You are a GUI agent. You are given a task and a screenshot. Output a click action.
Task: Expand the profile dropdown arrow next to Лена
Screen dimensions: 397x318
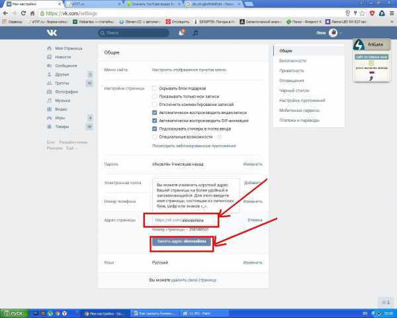click(341, 33)
